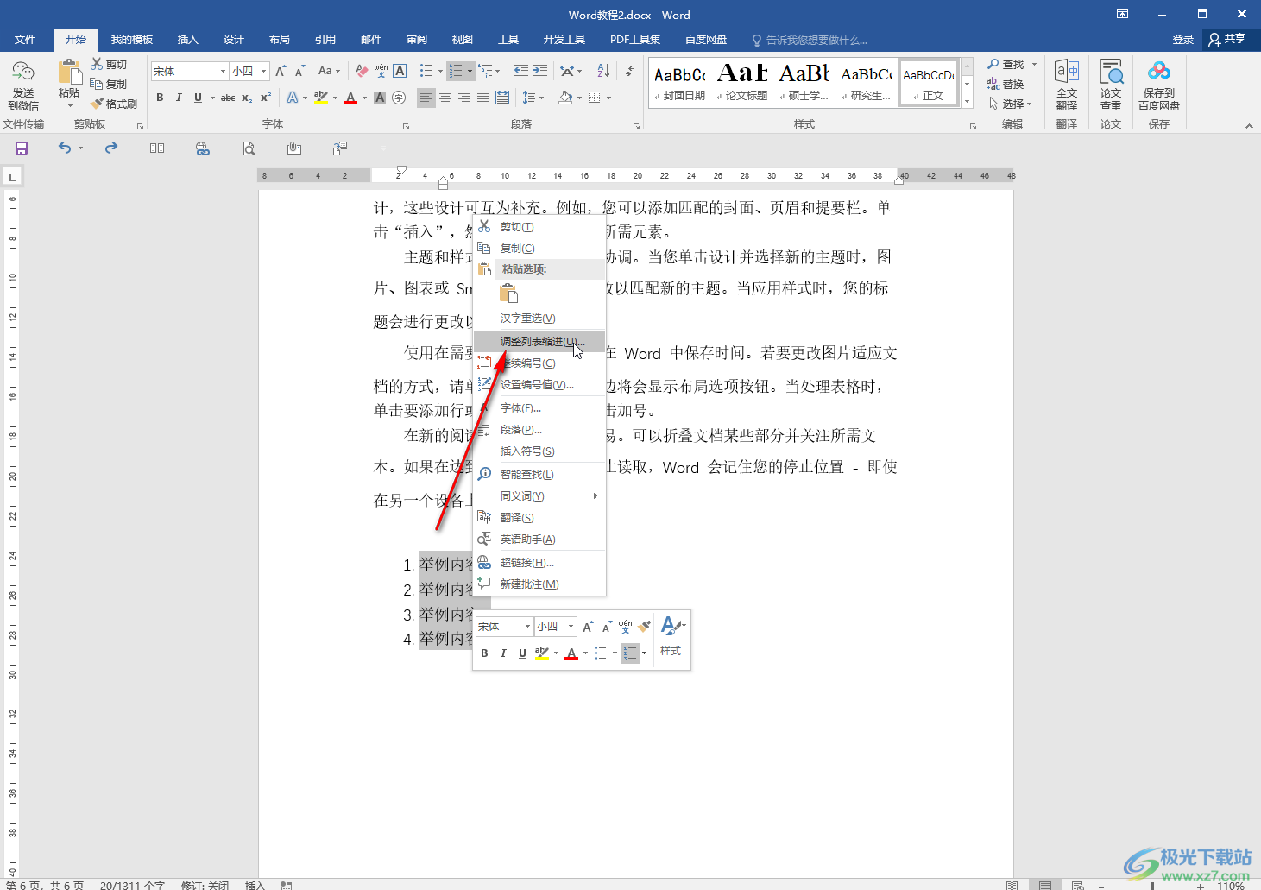The width and height of the screenshot is (1261, 890).
Task: Click the 20/1311 个字 word count in status bar
Action: point(132,885)
